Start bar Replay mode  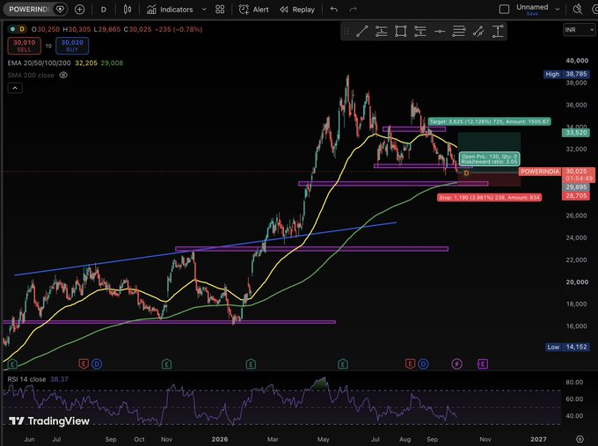297,10
